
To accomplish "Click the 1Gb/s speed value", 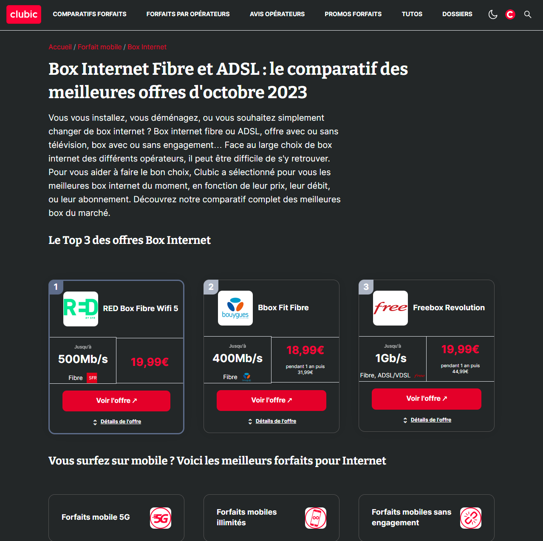I will tap(391, 358).
